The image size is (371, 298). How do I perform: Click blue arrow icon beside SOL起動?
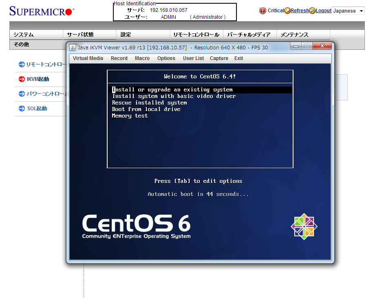tap(22, 109)
